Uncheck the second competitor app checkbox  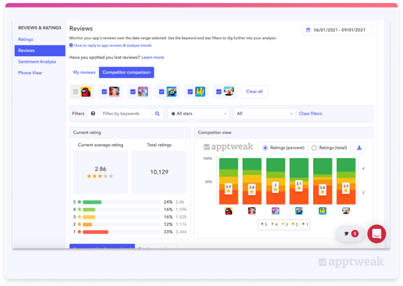[x=104, y=91]
